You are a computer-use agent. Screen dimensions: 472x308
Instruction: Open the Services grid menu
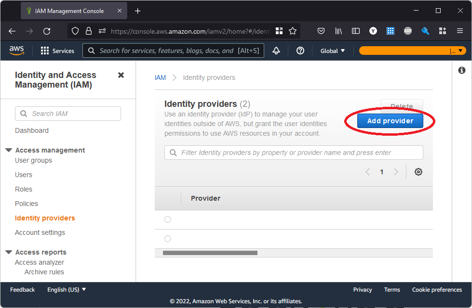[57, 51]
